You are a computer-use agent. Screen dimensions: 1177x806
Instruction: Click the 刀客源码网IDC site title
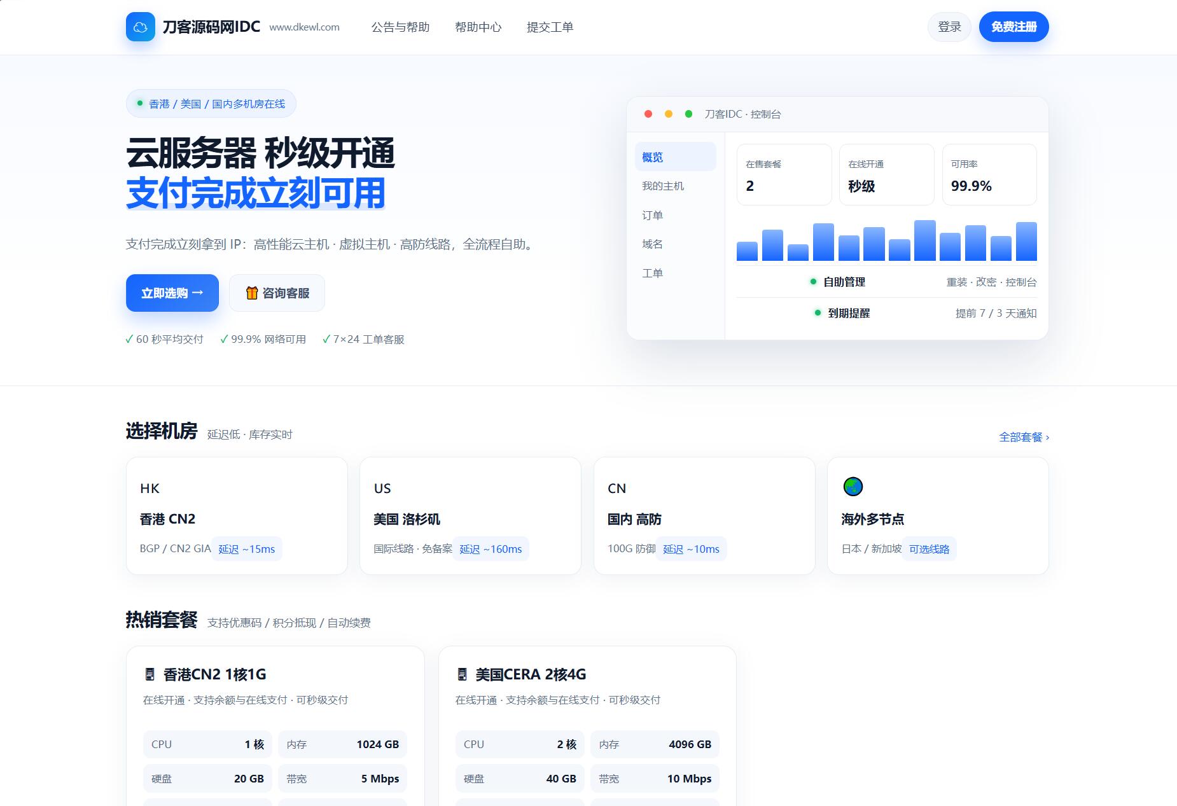211,27
